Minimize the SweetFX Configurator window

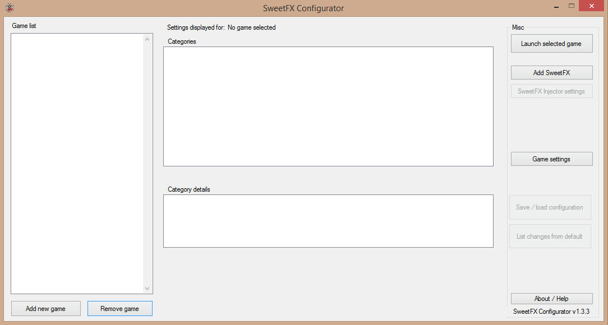click(556, 7)
